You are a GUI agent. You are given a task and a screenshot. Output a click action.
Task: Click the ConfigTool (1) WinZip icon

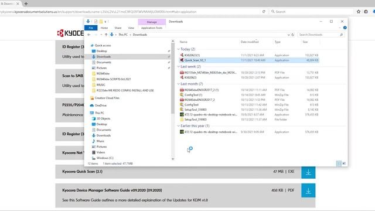click(x=182, y=95)
